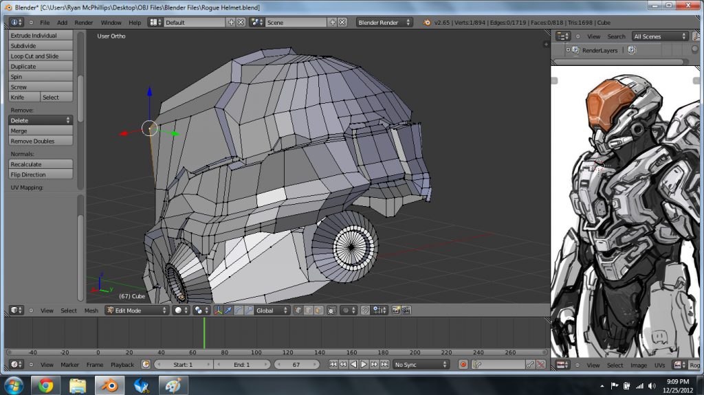Screen dimensions: 704x395
Task: Open the snap element selector
Action: (x=379, y=311)
